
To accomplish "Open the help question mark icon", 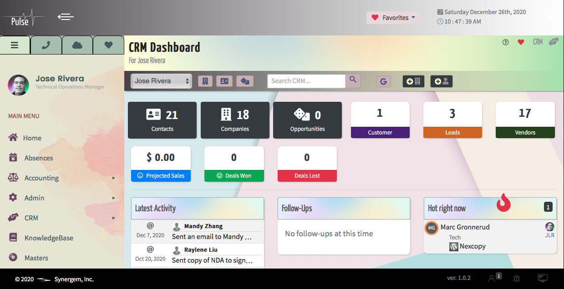I will pyautogui.click(x=505, y=42).
